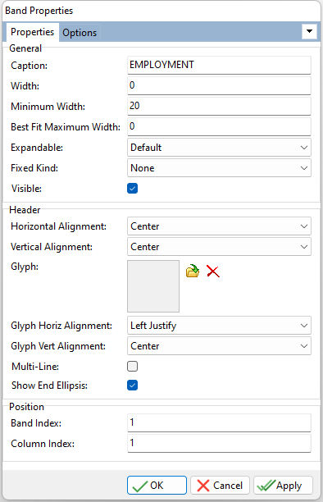The width and height of the screenshot is (323, 502).
Task: Open the Glyph Vert Alignment dropdown
Action: pyautogui.click(x=219, y=346)
